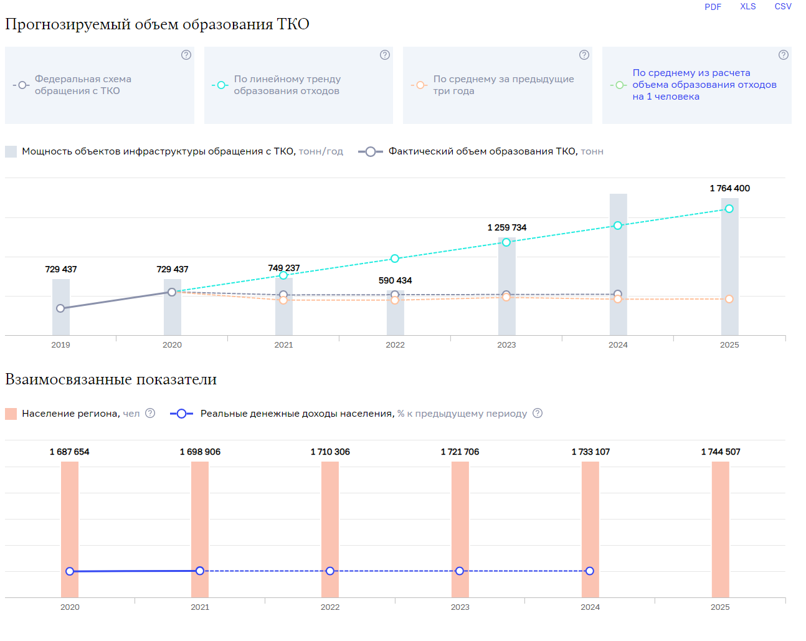
Task: Click 2025 three-year average orange point
Action: [729, 299]
